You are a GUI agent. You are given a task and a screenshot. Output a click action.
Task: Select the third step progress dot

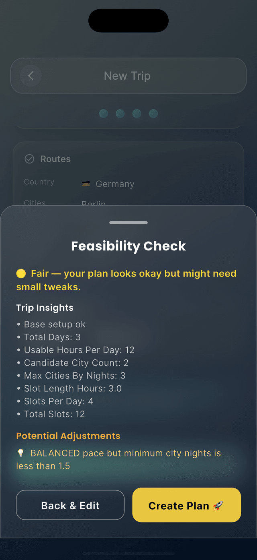137,114
